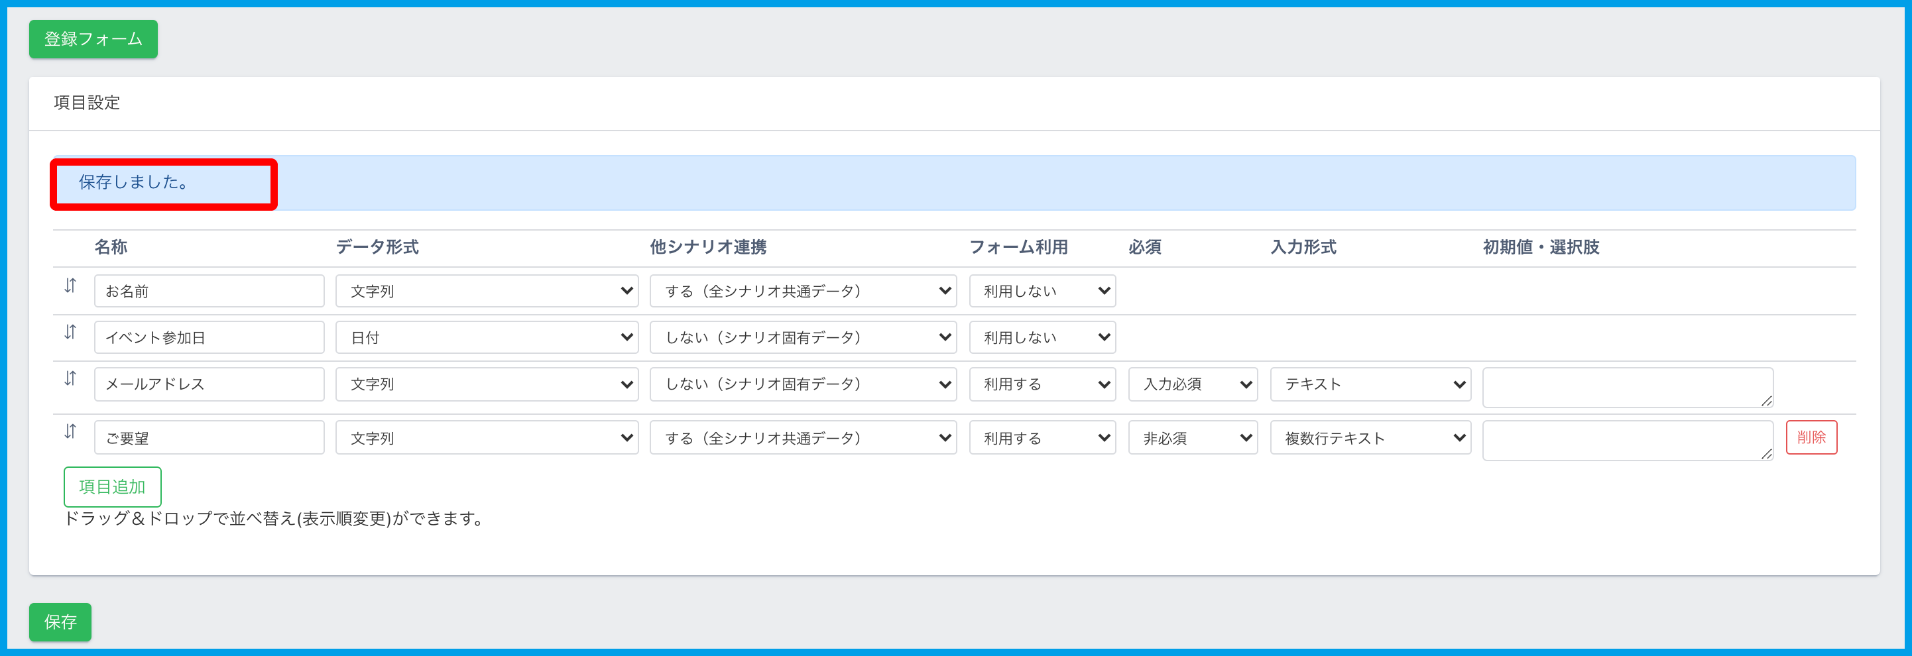Image resolution: width=1912 pixels, height=656 pixels.
Task: Open the 複数行テキスト input type dropdown
Action: [x=1370, y=439]
